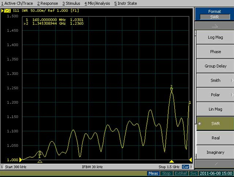
Task: Click the Imaginary softkey
Action: (215, 152)
